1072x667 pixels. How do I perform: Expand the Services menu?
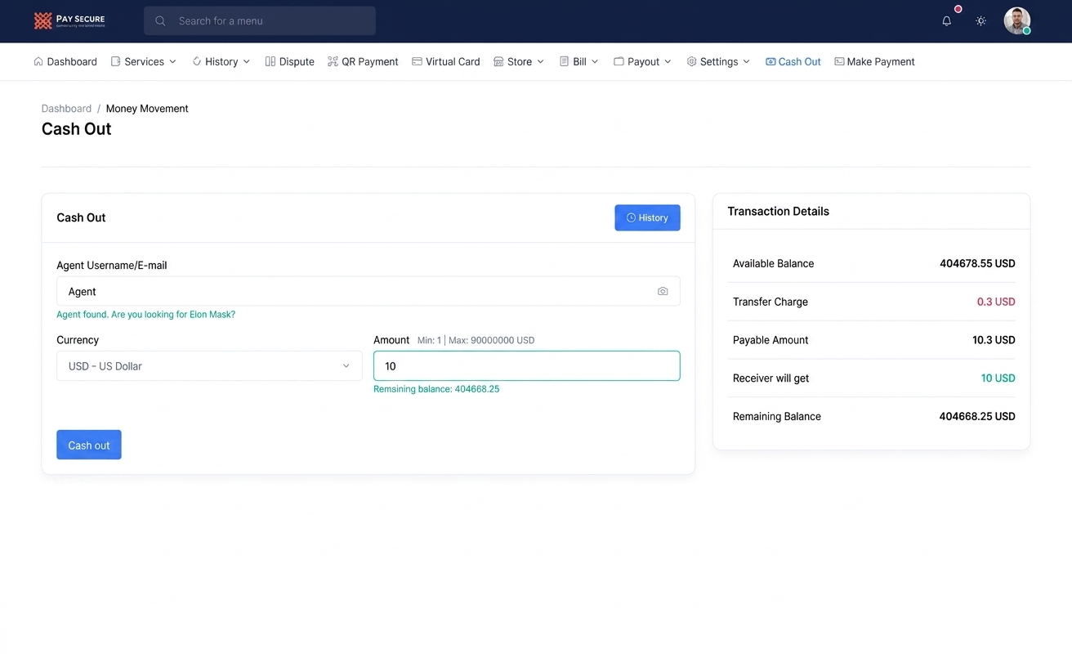(x=144, y=61)
